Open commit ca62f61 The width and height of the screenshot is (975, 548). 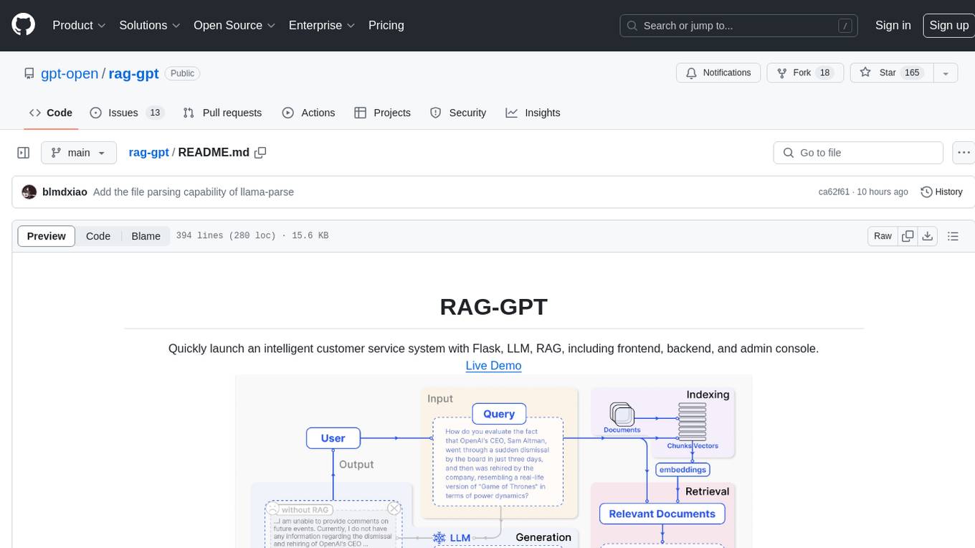coord(834,192)
